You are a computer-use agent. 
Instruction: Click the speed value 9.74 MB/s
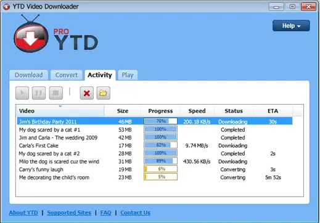coord(197,145)
